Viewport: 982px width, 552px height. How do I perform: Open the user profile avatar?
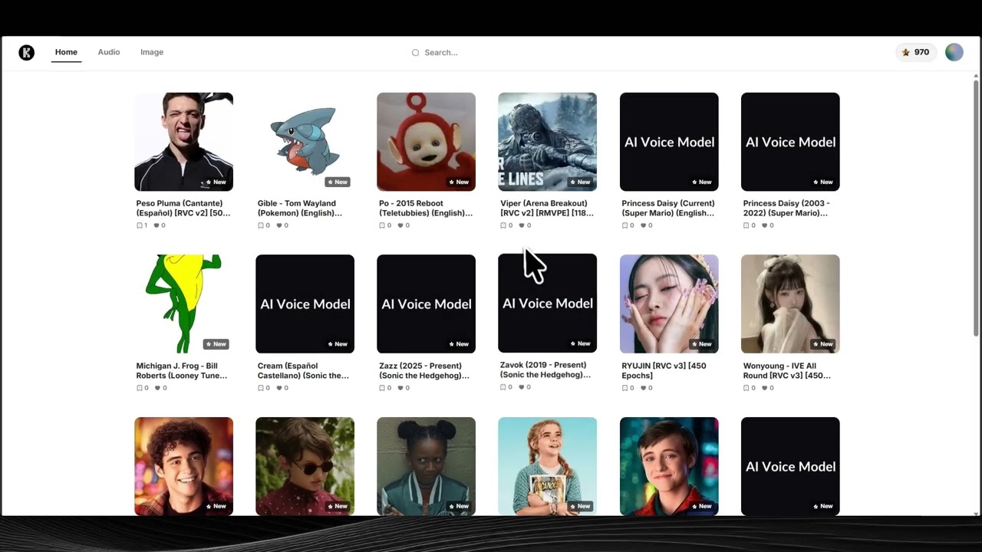tap(954, 52)
